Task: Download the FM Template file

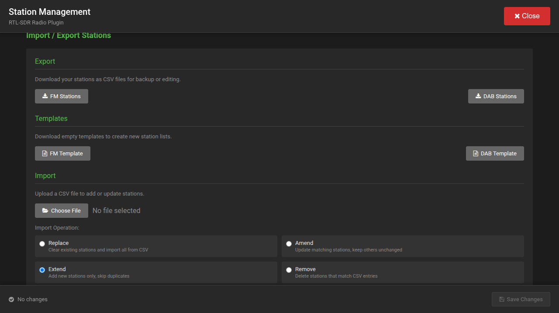Action: pos(62,154)
